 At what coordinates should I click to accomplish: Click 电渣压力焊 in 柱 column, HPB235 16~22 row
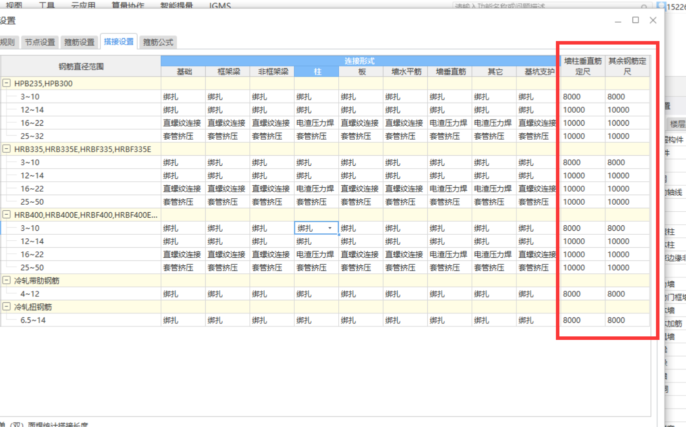point(315,123)
